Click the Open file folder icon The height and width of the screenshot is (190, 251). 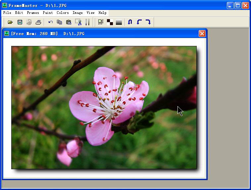coord(10,22)
